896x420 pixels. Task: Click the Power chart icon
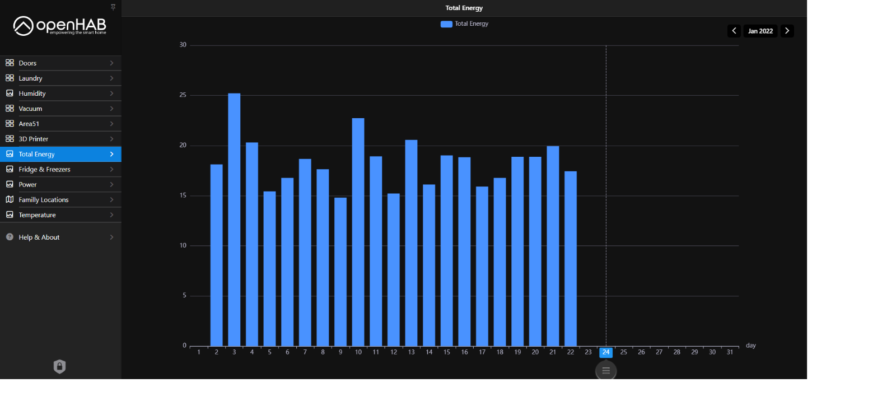pos(10,184)
